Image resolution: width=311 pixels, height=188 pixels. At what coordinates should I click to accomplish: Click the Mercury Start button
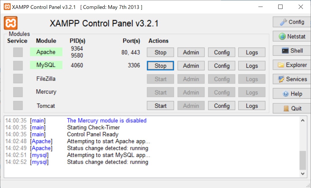coord(160,92)
